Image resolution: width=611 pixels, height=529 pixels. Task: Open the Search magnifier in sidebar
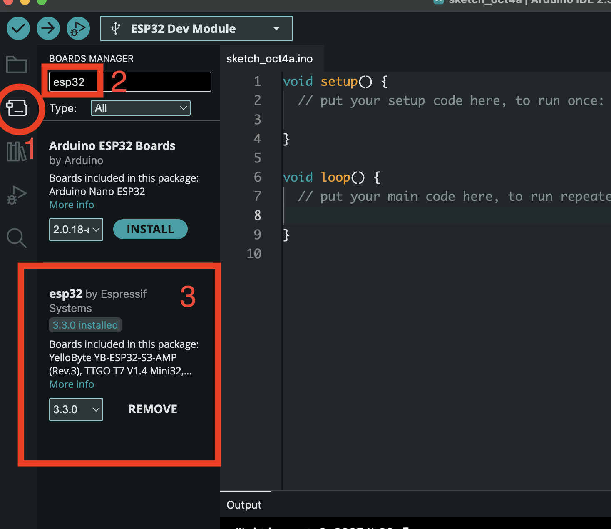[17, 238]
